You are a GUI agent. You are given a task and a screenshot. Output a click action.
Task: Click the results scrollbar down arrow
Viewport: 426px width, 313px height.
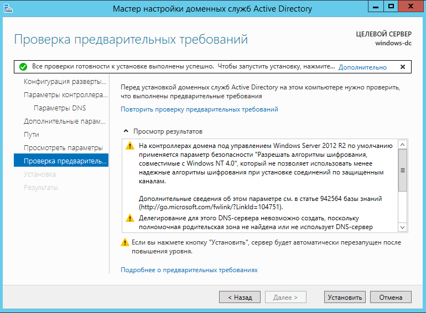click(x=403, y=227)
